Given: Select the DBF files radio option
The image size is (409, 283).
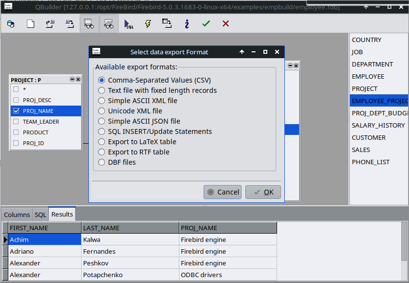Looking at the screenshot, I should (x=117, y=162).
